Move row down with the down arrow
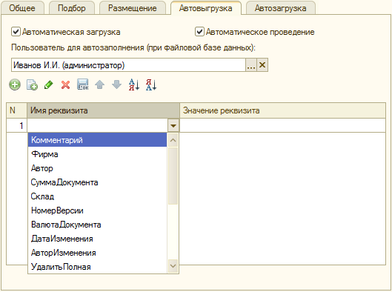Image resolution: width=392 pixels, height=292 pixels. 117,84
